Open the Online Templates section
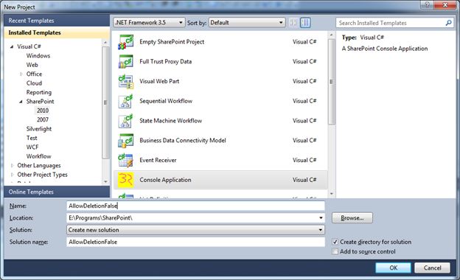The height and width of the screenshot is (280, 460). [x=57, y=192]
